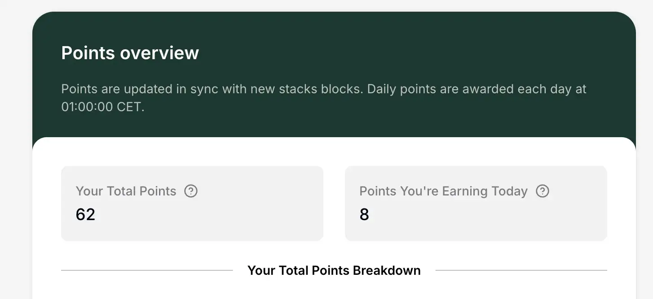Click the Points overview heading
Screen dimensions: 653x299
click(x=130, y=53)
